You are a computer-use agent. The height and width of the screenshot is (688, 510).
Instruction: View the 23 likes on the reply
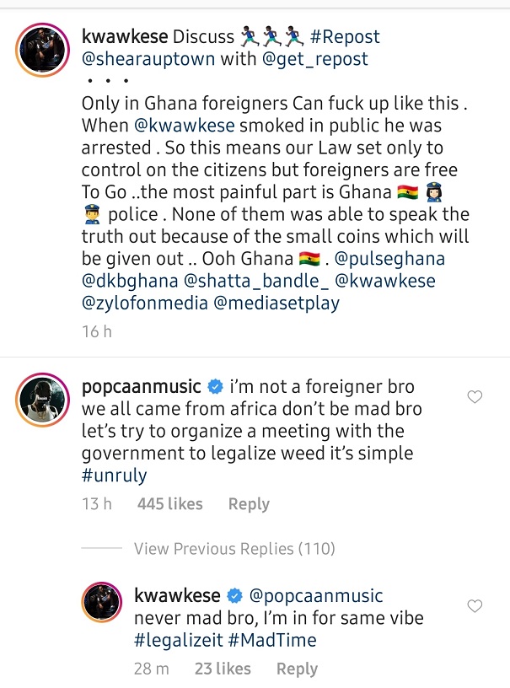click(223, 669)
